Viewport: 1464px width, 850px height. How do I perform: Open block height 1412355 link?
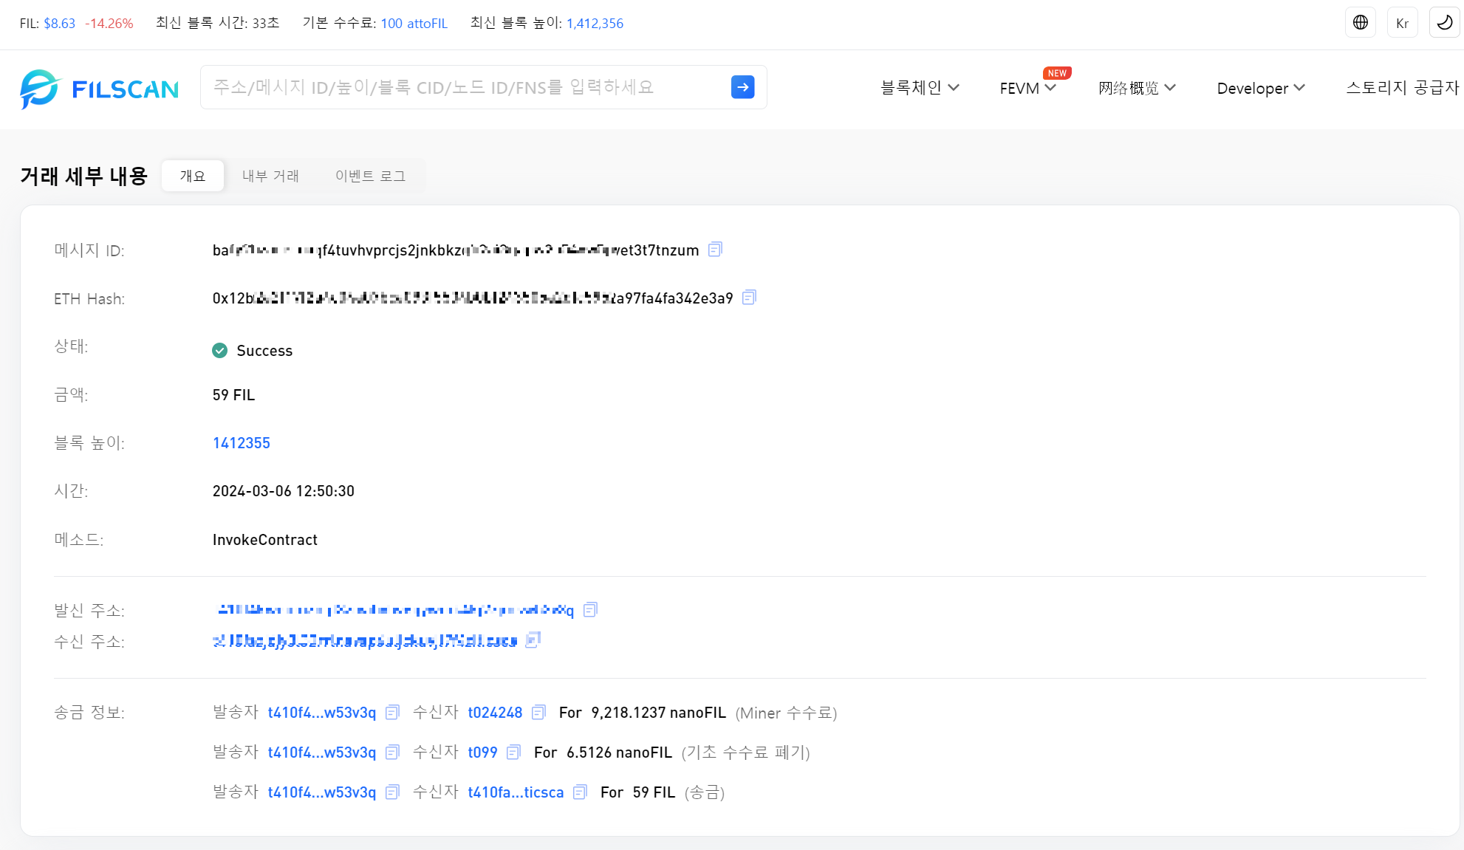[x=241, y=443]
